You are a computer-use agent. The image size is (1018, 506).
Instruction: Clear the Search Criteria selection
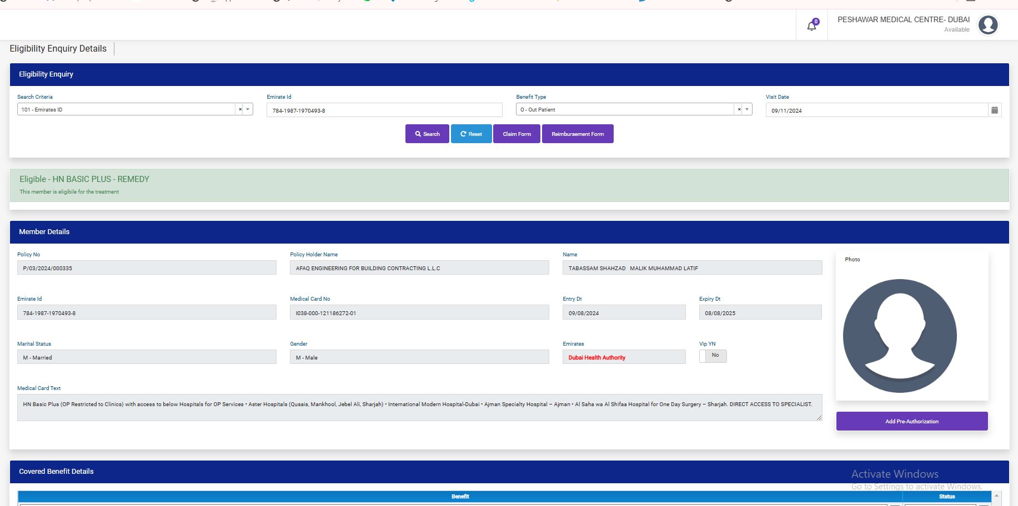(x=240, y=110)
